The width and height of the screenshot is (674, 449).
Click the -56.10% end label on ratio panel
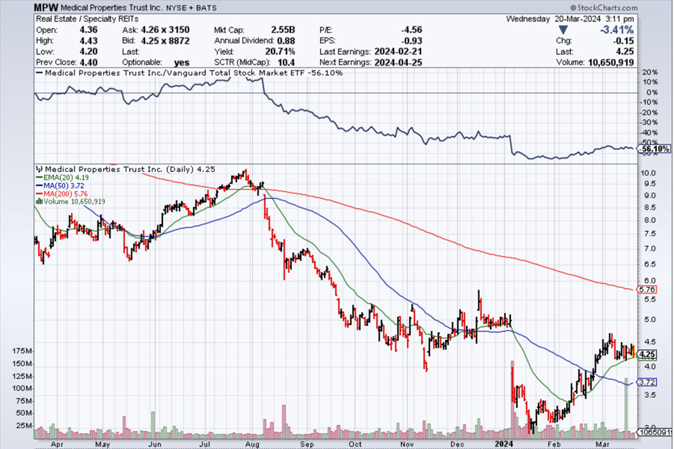655,149
